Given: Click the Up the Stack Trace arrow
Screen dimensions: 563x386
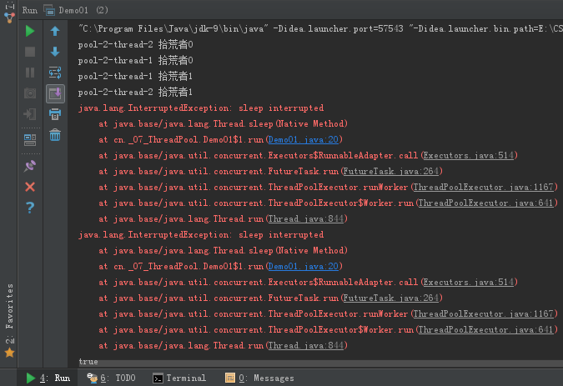Looking at the screenshot, I should 55,31.
